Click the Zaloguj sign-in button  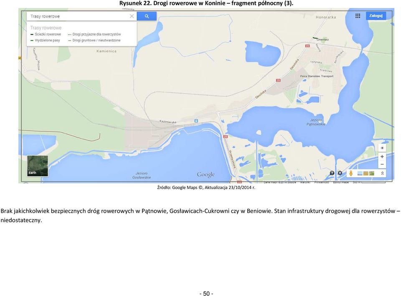click(x=376, y=15)
